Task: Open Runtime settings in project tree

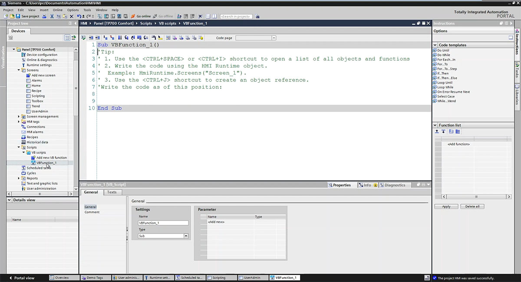Action: (36, 65)
